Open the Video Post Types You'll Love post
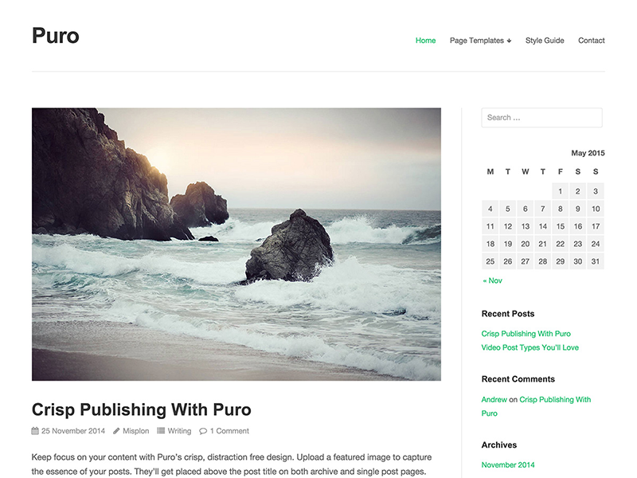The image size is (637, 478). [530, 347]
